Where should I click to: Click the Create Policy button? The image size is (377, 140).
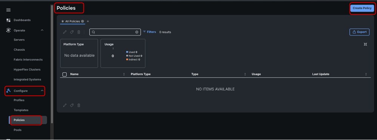tap(362, 8)
